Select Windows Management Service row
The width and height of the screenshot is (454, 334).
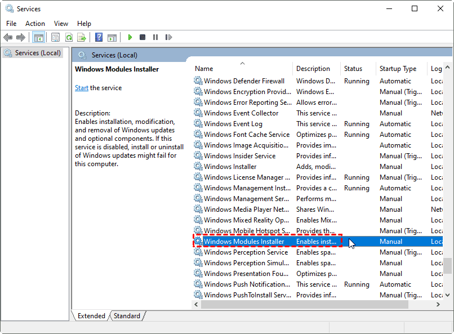(x=318, y=199)
